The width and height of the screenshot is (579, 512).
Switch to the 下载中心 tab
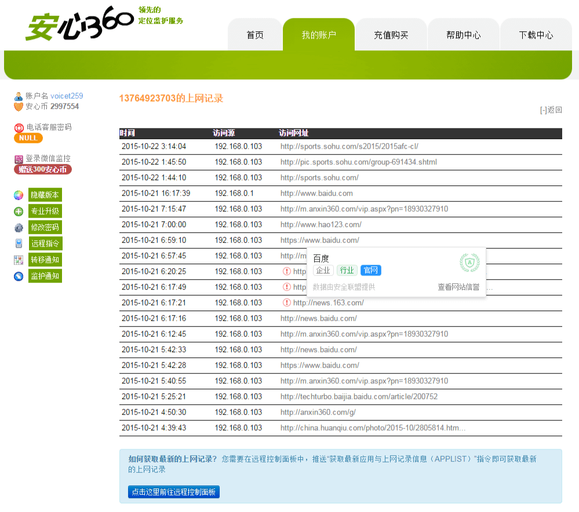coord(536,35)
